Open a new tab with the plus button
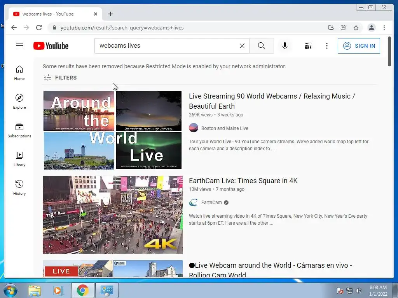This screenshot has height=298, width=398. coord(110,14)
